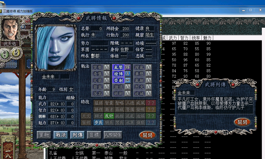Switch to the 戰法 button at panel bottom
This screenshot has height=159, width=265.
[61, 135]
